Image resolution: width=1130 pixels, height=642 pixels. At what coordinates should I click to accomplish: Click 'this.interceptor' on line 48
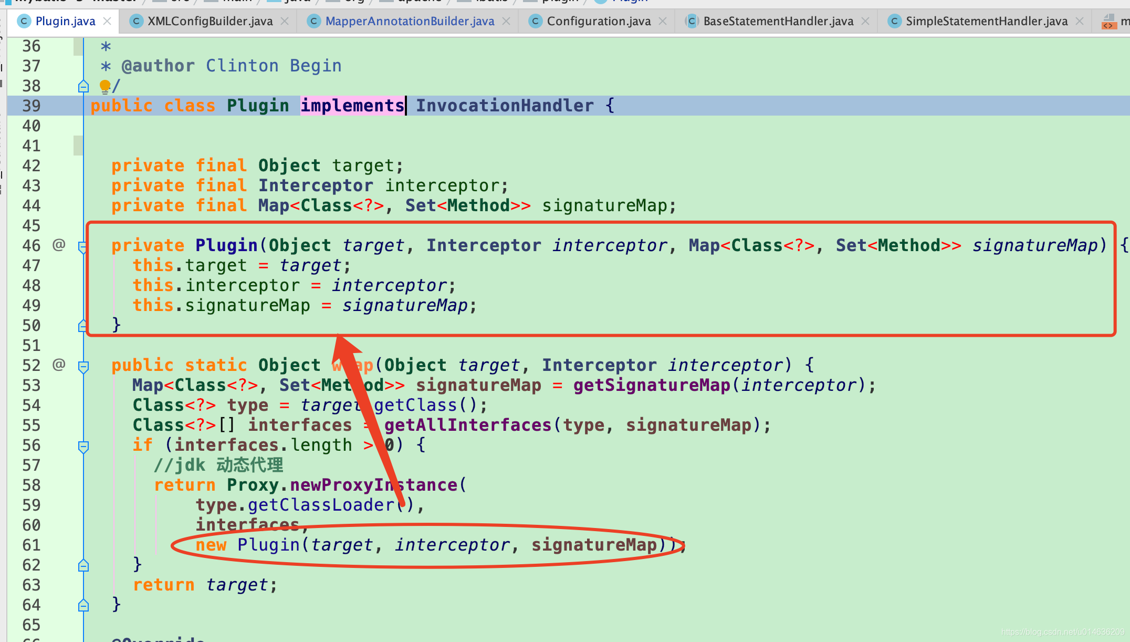tap(216, 285)
